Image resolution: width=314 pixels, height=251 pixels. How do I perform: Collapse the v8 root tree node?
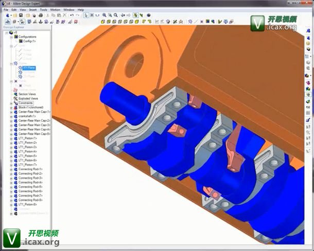(7, 32)
